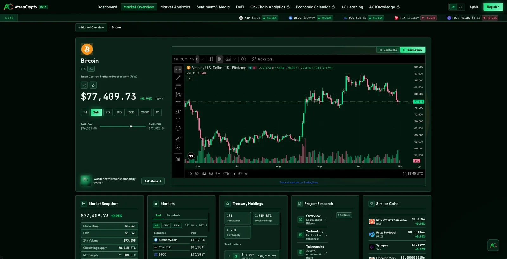The image size is (507, 259).
Task: Click the Project Research document icon
Action: click(299, 204)
